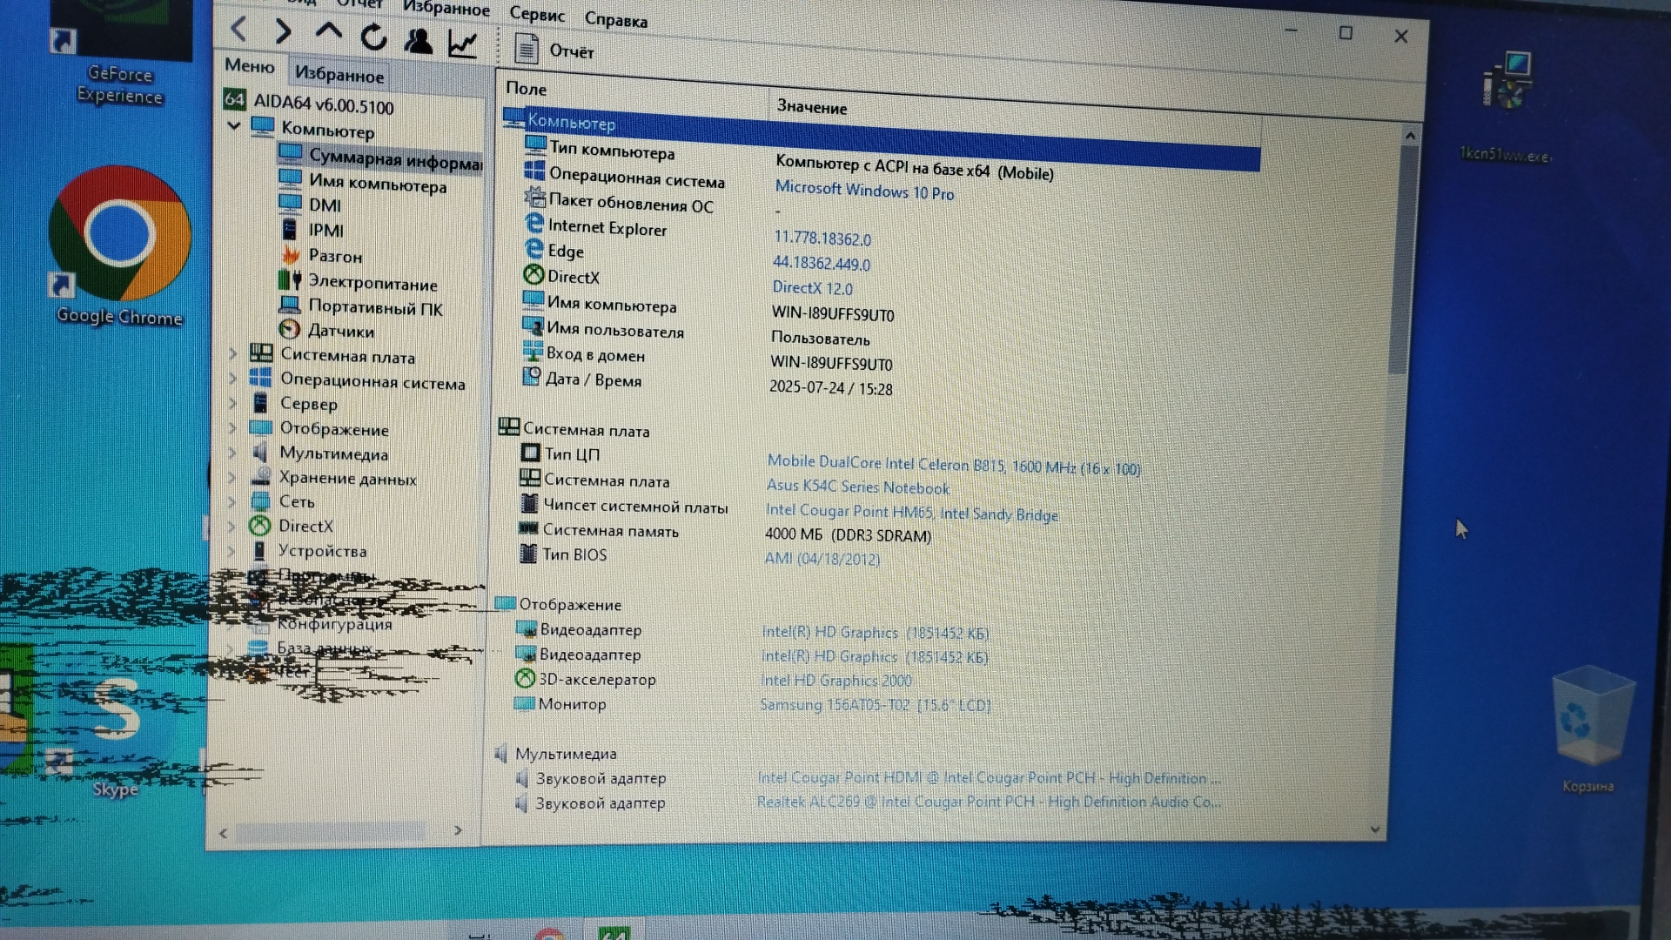Click the Refresh toolbar icon
The width and height of the screenshot is (1671, 940).
point(373,37)
